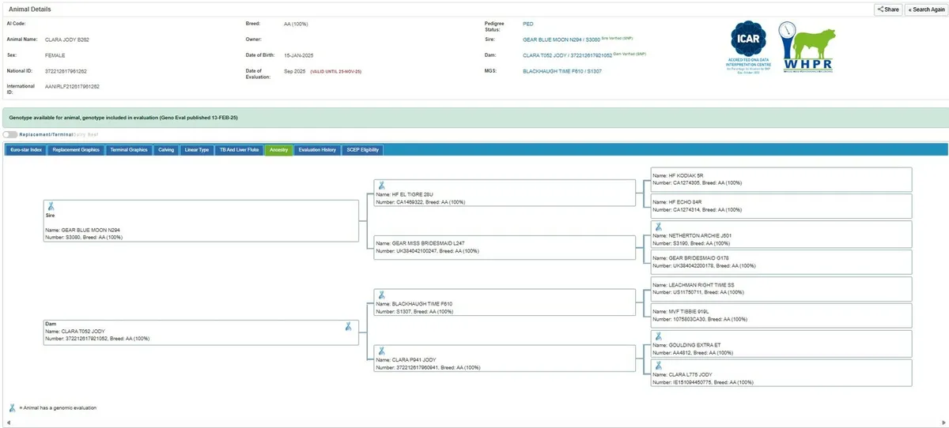The height and width of the screenshot is (428, 949).
Task: Select the Evaluation History tab
Action: pos(317,149)
